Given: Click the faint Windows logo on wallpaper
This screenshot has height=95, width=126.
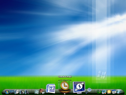Looking at the screenshot, I should coord(101,75).
